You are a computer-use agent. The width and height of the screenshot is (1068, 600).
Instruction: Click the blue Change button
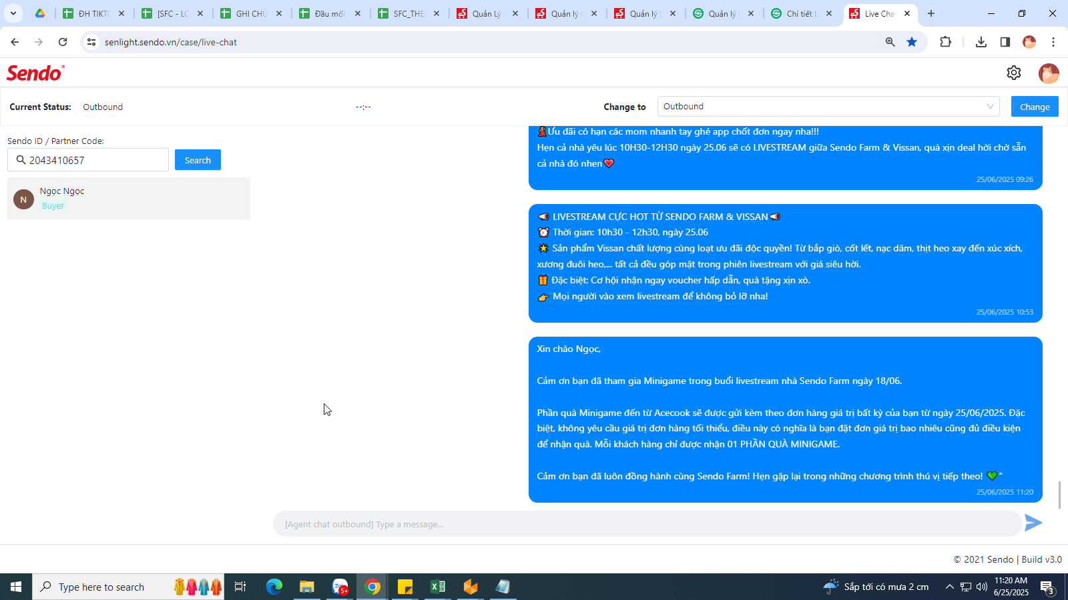coord(1035,107)
